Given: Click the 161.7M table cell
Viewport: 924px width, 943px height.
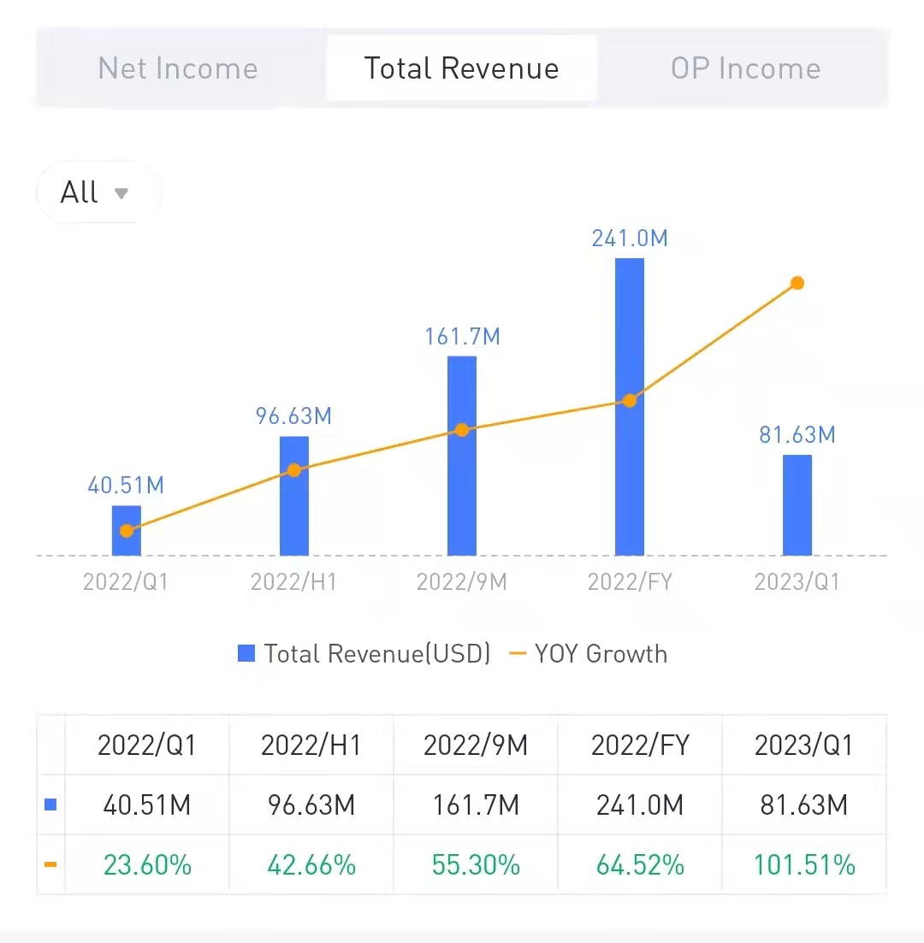Looking at the screenshot, I should [x=476, y=804].
